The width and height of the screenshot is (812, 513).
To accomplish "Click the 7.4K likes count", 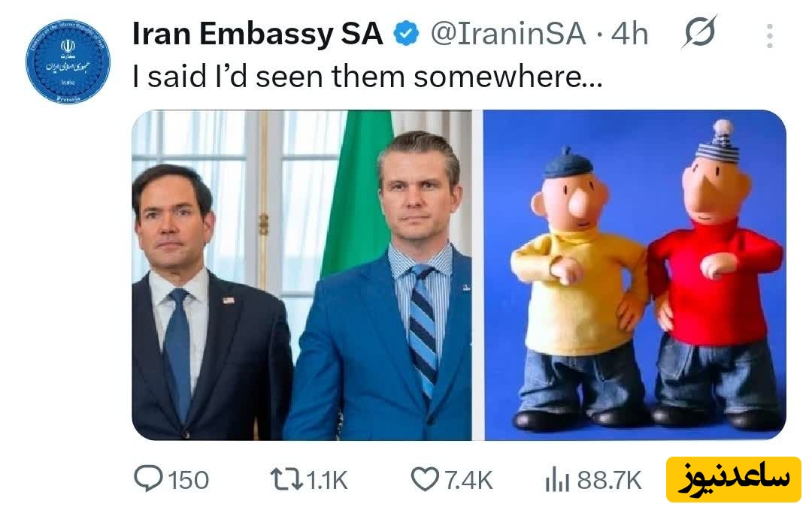I will pos(468,480).
